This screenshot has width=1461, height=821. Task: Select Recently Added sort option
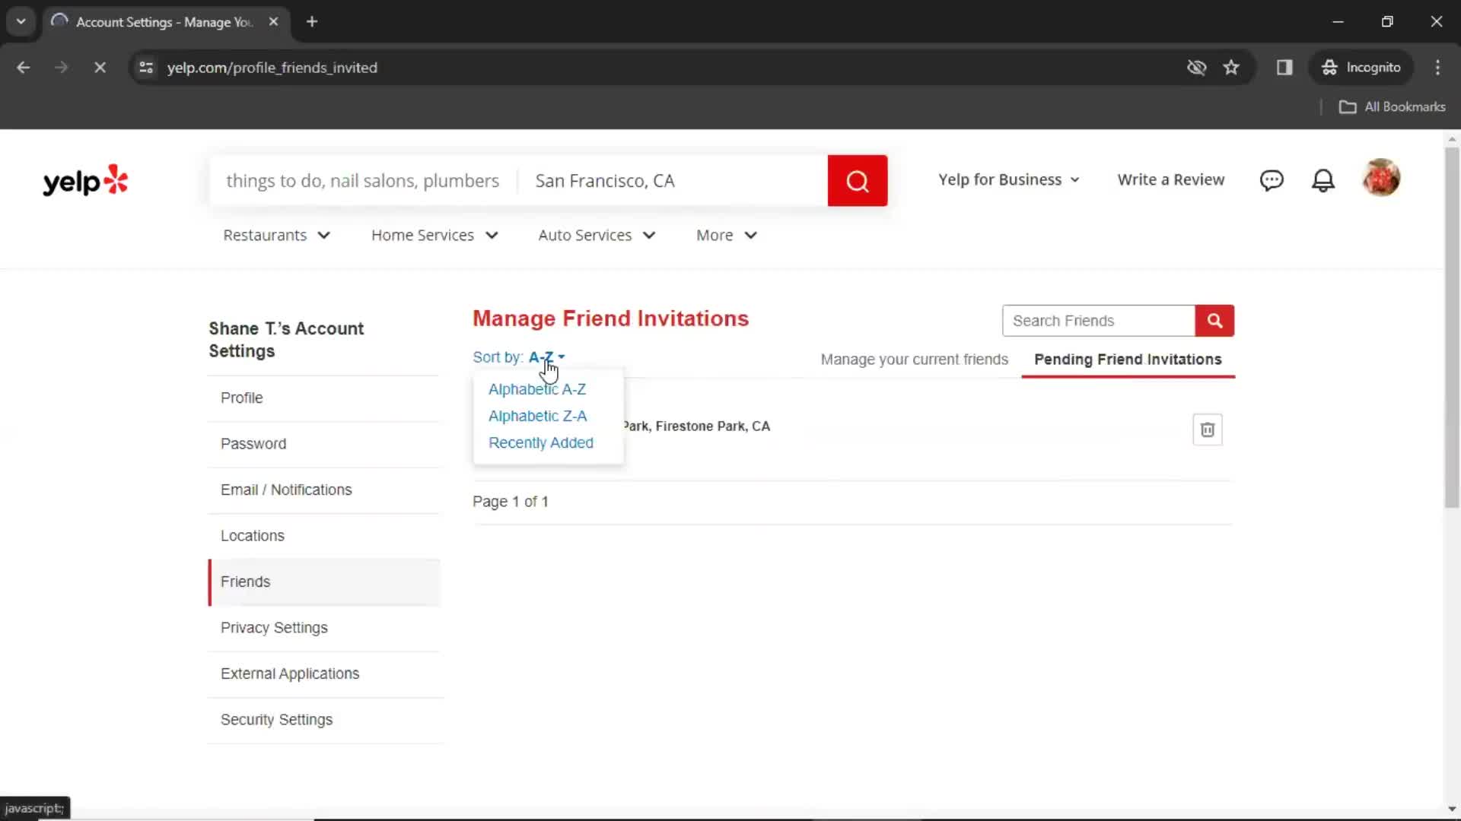tap(541, 442)
